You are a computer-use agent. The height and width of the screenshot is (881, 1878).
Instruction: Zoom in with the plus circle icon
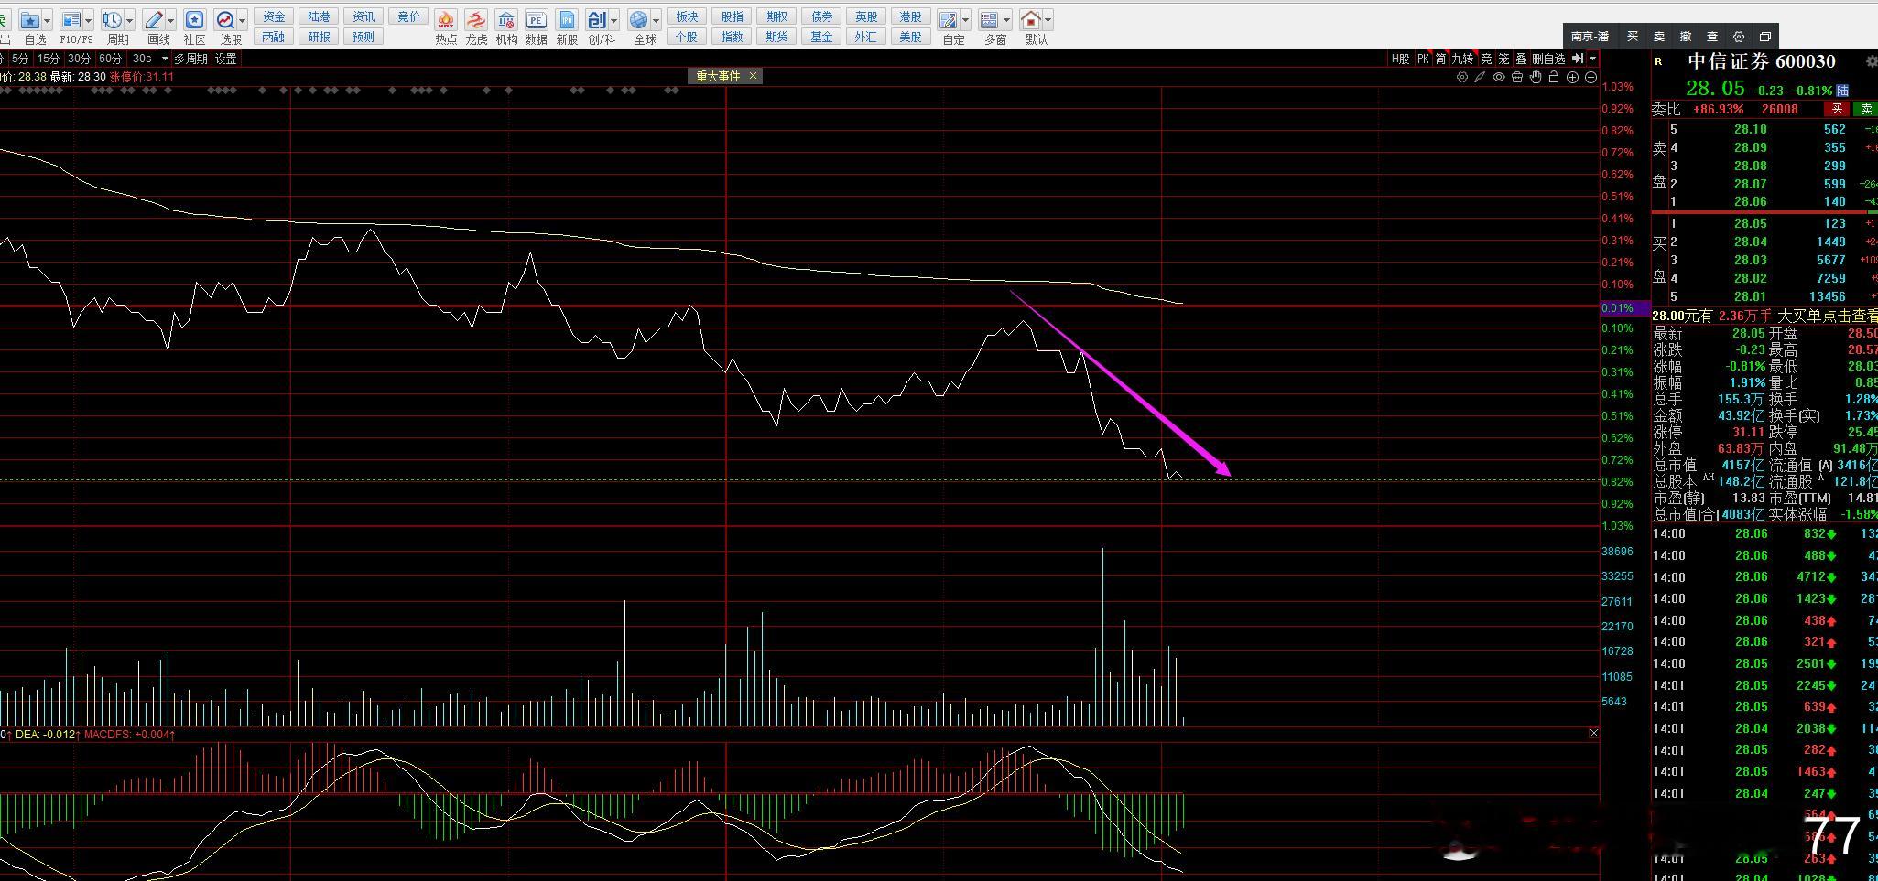(x=1572, y=77)
